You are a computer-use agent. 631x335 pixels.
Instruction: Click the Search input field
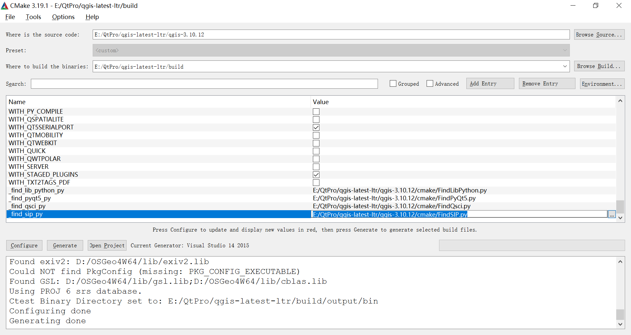(x=204, y=84)
